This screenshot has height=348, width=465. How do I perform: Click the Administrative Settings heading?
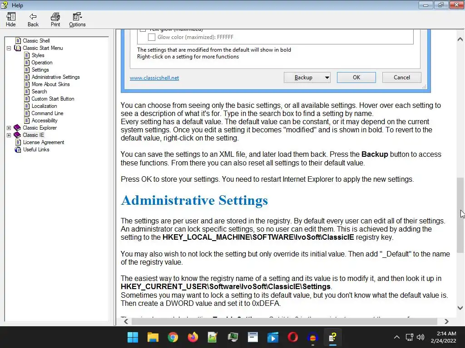194,200
